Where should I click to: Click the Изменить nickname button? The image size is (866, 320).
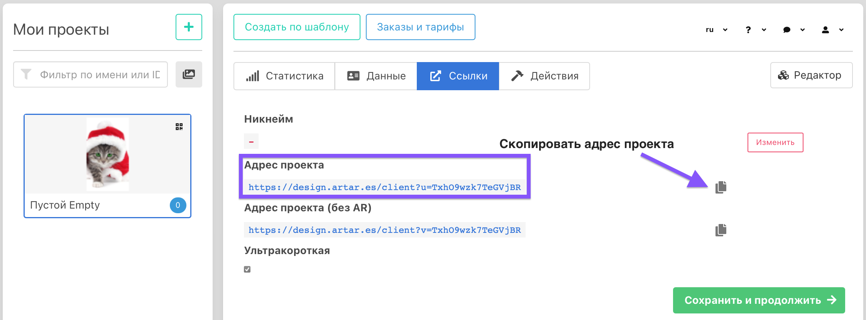[x=775, y=142]
